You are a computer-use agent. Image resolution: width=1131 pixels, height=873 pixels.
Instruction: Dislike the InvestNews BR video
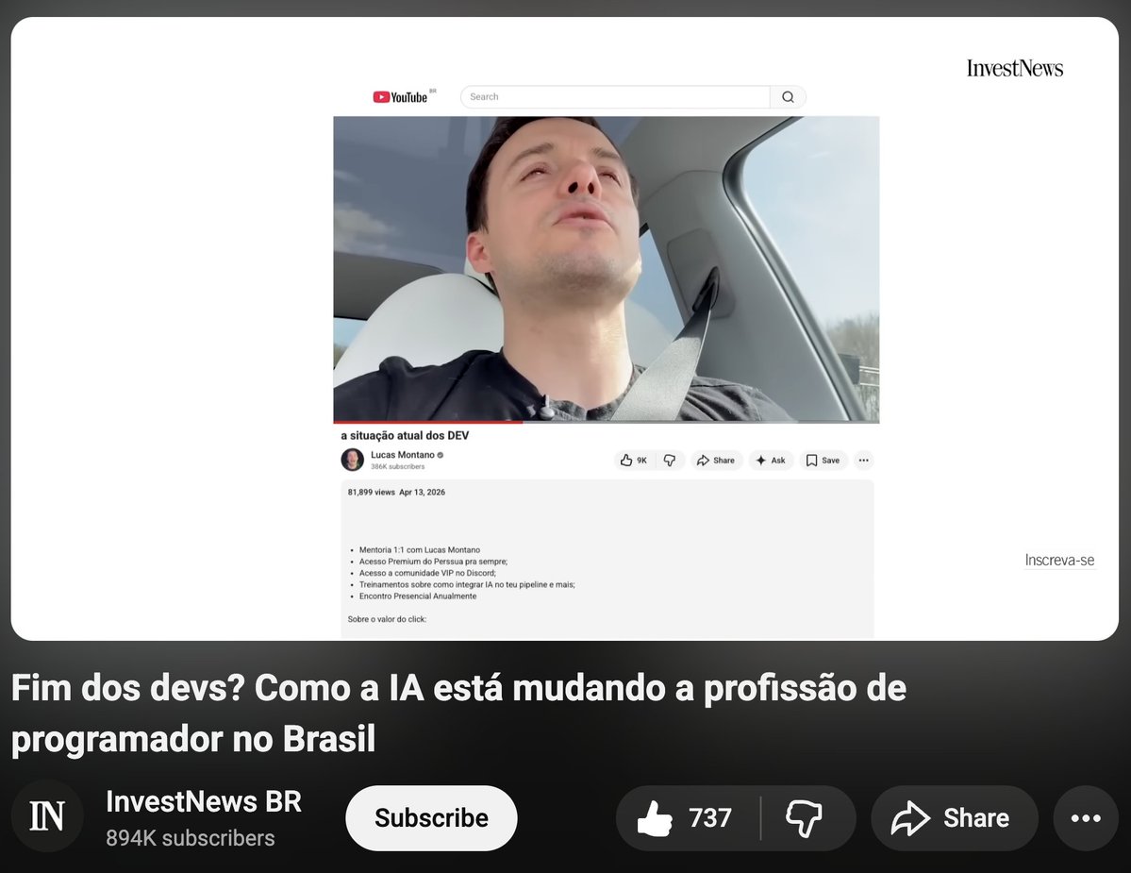pyautogui.click(x=807, y=818)
